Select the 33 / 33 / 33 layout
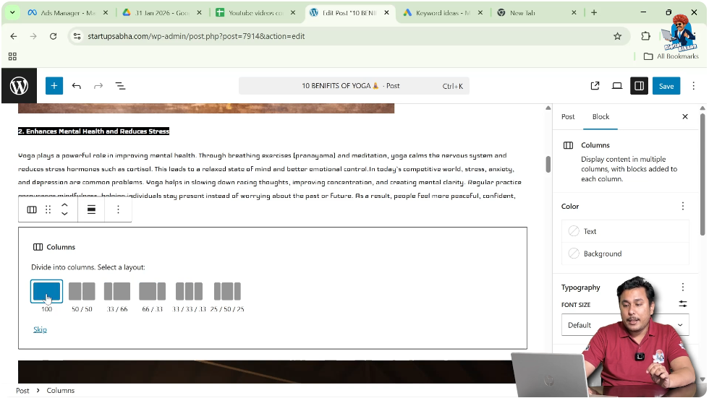The image size is (709, 398). point(189,292)
